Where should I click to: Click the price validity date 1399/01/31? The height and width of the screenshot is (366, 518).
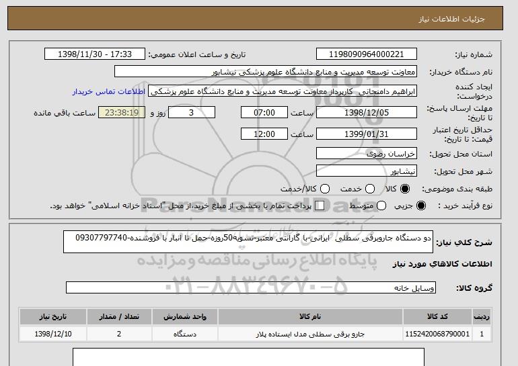[x=367, y=134]
